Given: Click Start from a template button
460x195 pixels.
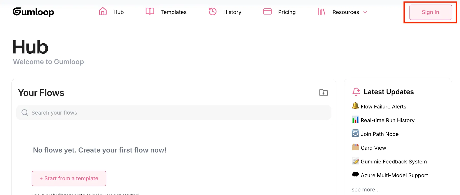Looking at the screenshot, I should point(69,178).
